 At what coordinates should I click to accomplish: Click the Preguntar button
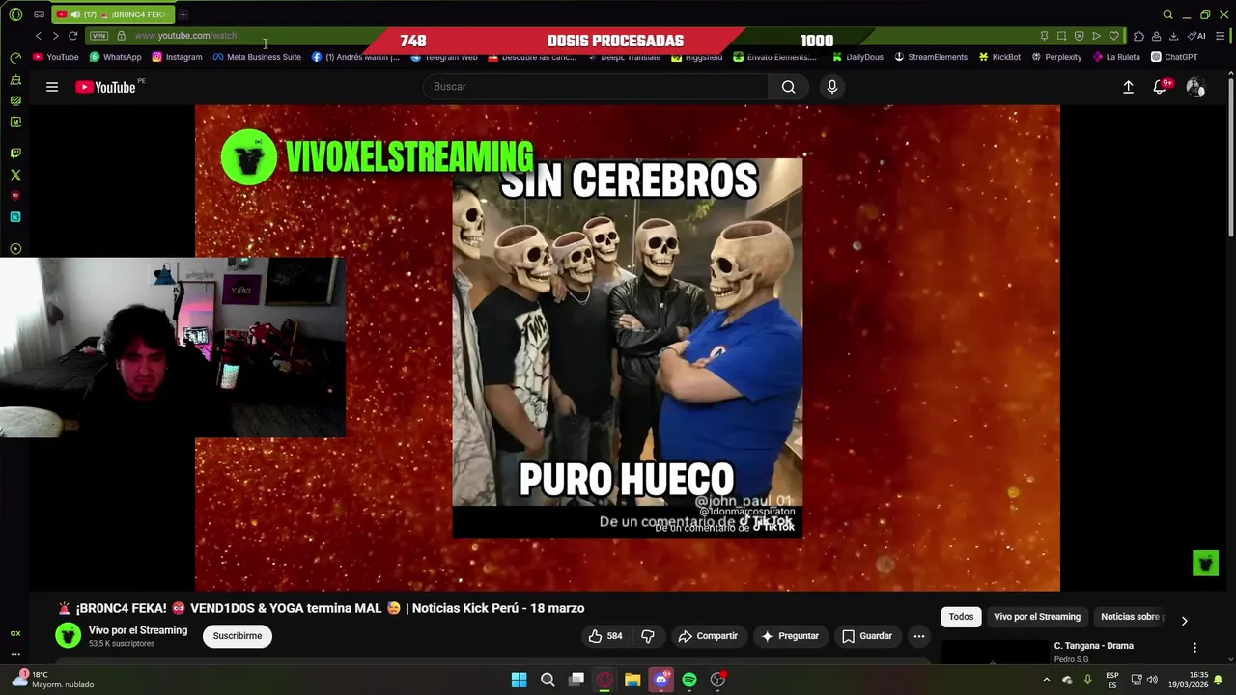[x=789, y=636]
